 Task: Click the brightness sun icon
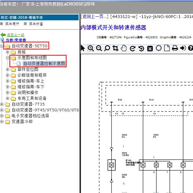point(159,48)
